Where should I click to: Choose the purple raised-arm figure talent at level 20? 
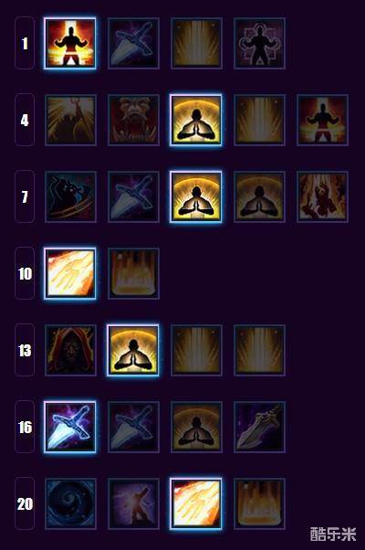tap(133, 503)
